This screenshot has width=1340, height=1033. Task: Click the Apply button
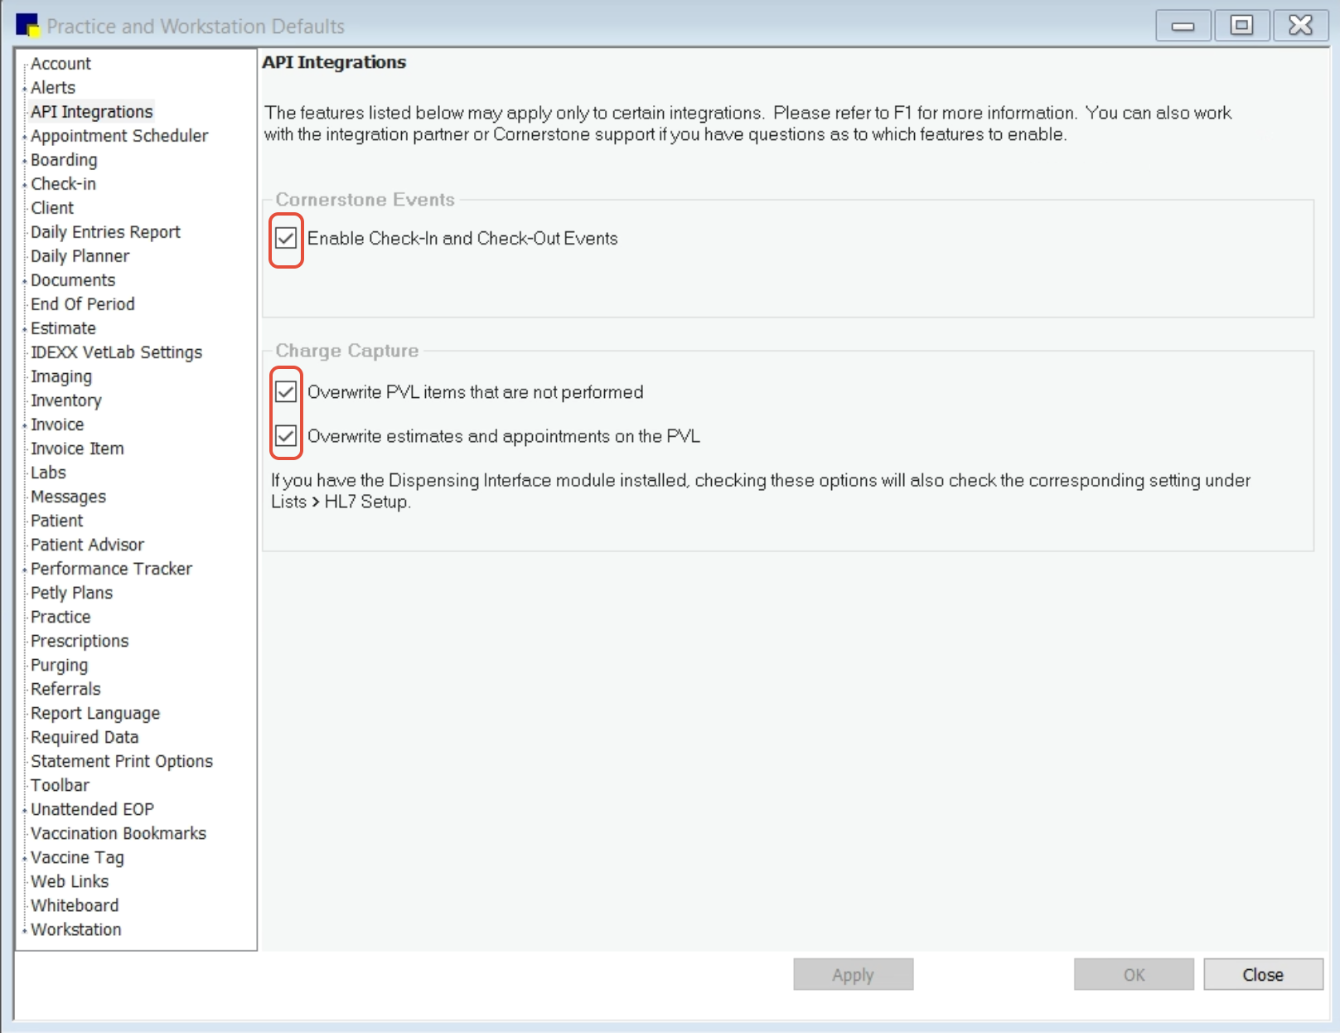tap(853, 975)
